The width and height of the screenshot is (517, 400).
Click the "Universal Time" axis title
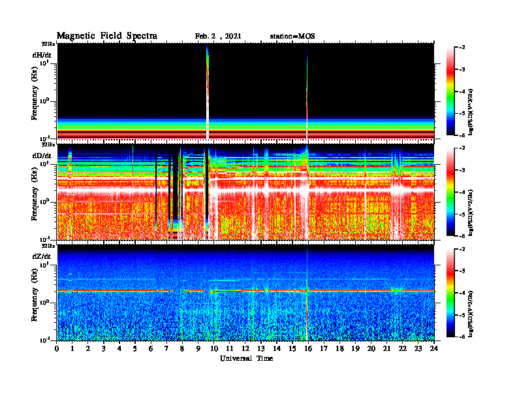246,358
